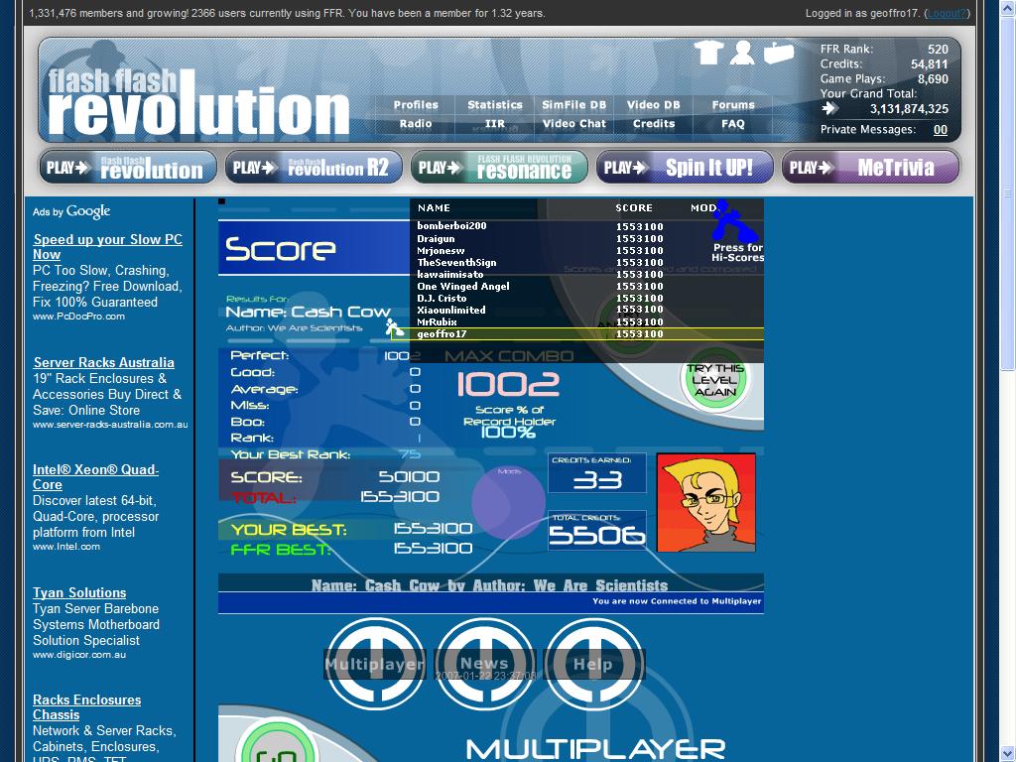The height and width of the screenshot is (762, 1016).
Task: Open the private messages count link
Action: point(941,130)
